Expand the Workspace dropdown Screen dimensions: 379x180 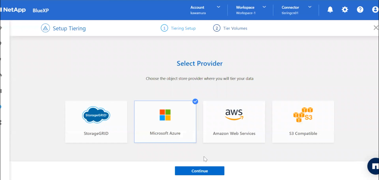[x=251, y=10]
